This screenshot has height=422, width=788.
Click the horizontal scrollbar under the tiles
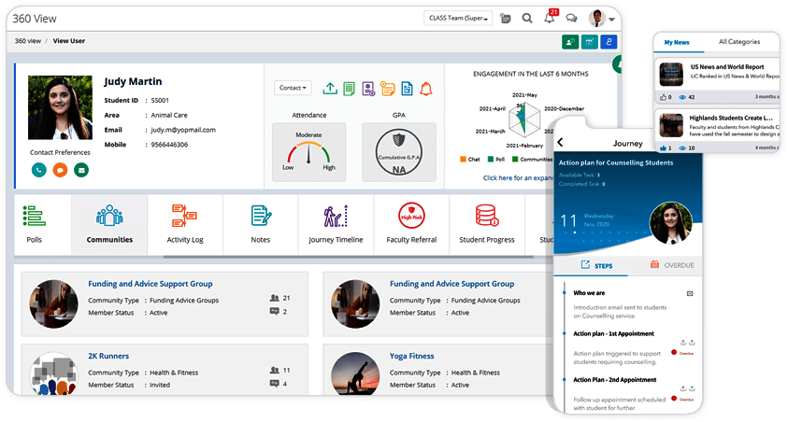tap(348, 258)
